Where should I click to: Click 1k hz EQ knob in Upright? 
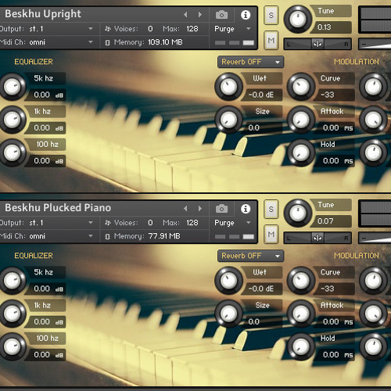pos(12,120)
